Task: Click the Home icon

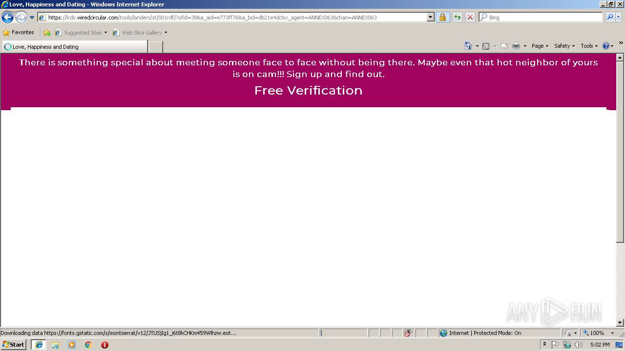Action: click(x=468, y=46)
